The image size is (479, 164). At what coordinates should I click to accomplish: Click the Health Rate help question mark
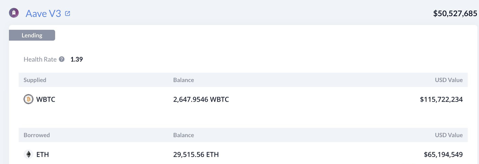(x=62, y=59)
